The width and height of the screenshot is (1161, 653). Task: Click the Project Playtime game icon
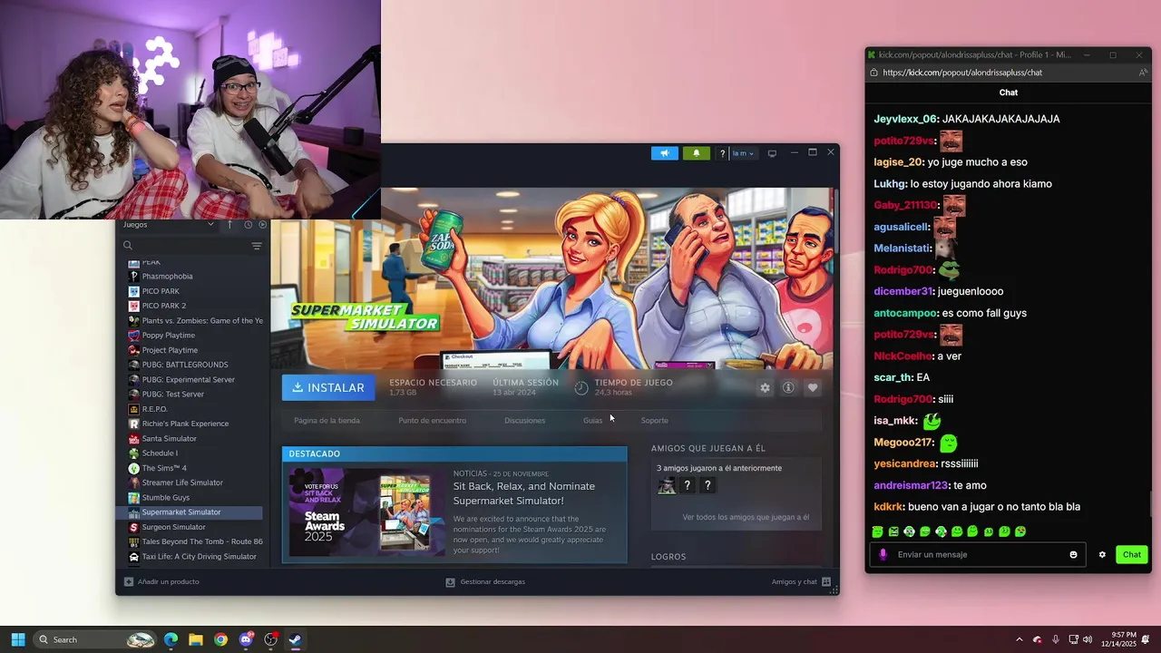[x=134, y=350]
